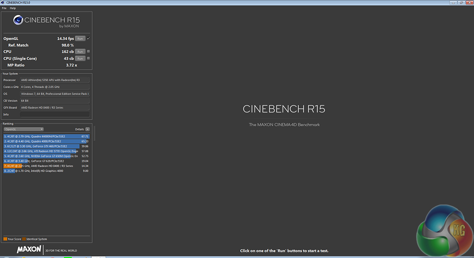Image resolution: width=474 pixels, height=258 pixels.
Task: Select ranking row 1 Quadro K4000M
Action: (x=47, y=137)
